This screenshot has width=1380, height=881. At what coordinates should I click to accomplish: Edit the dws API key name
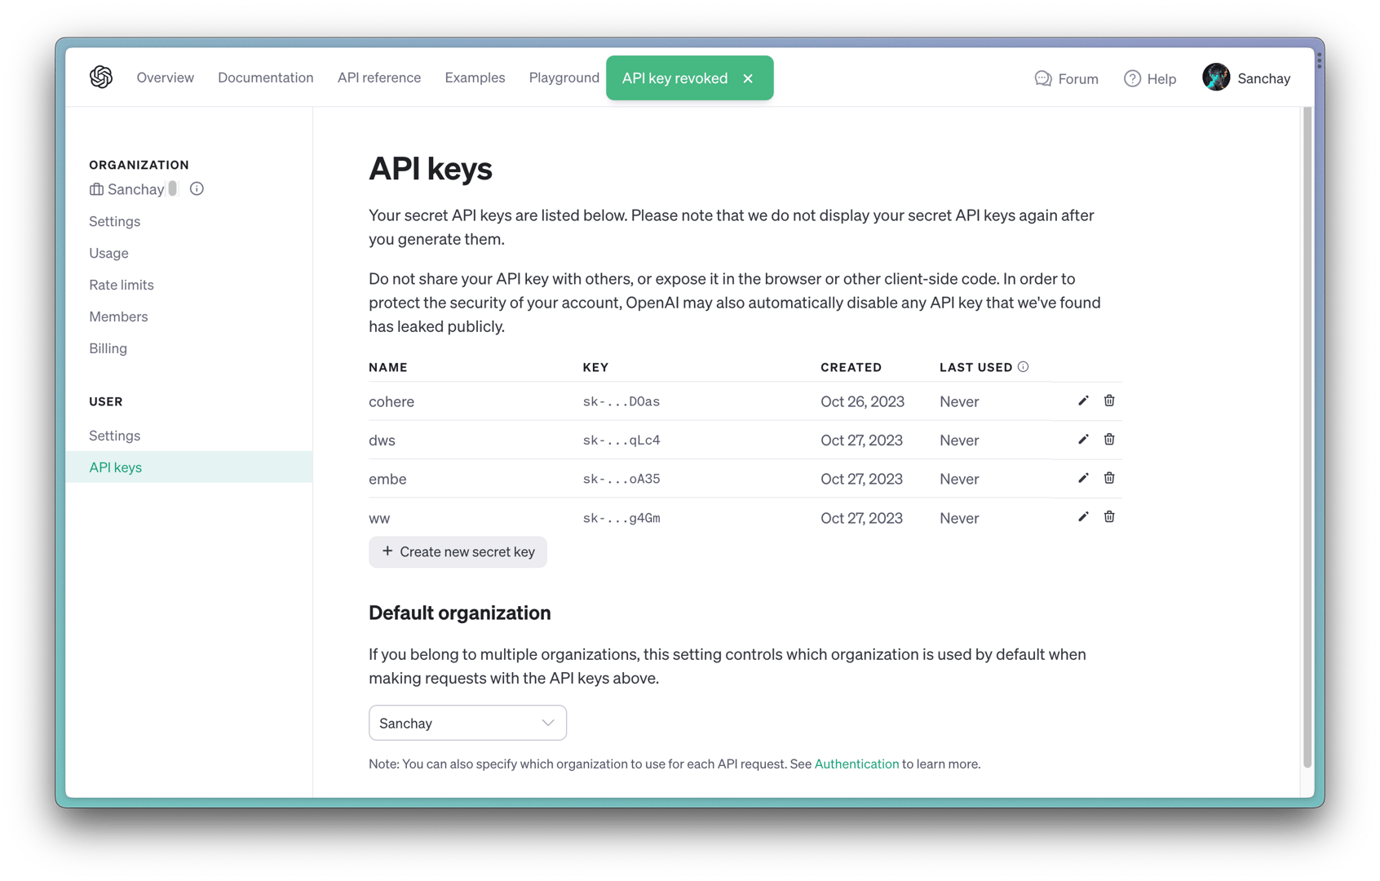(x=1083, y=440)
